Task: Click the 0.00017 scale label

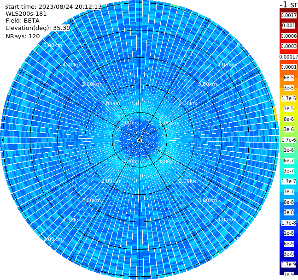Action: coord(289,57)
